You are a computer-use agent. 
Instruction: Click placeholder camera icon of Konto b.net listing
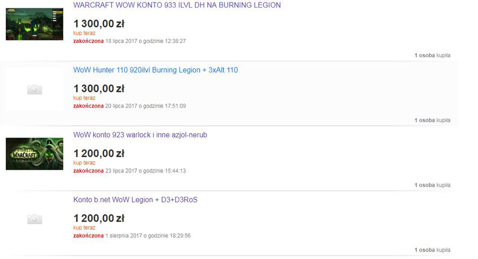[x=35, y=219]
